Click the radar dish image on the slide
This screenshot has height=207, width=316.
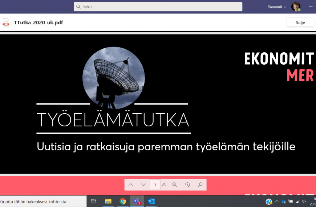click(113, 78)
